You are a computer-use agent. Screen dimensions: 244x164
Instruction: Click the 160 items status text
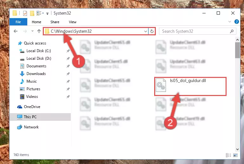21,155
